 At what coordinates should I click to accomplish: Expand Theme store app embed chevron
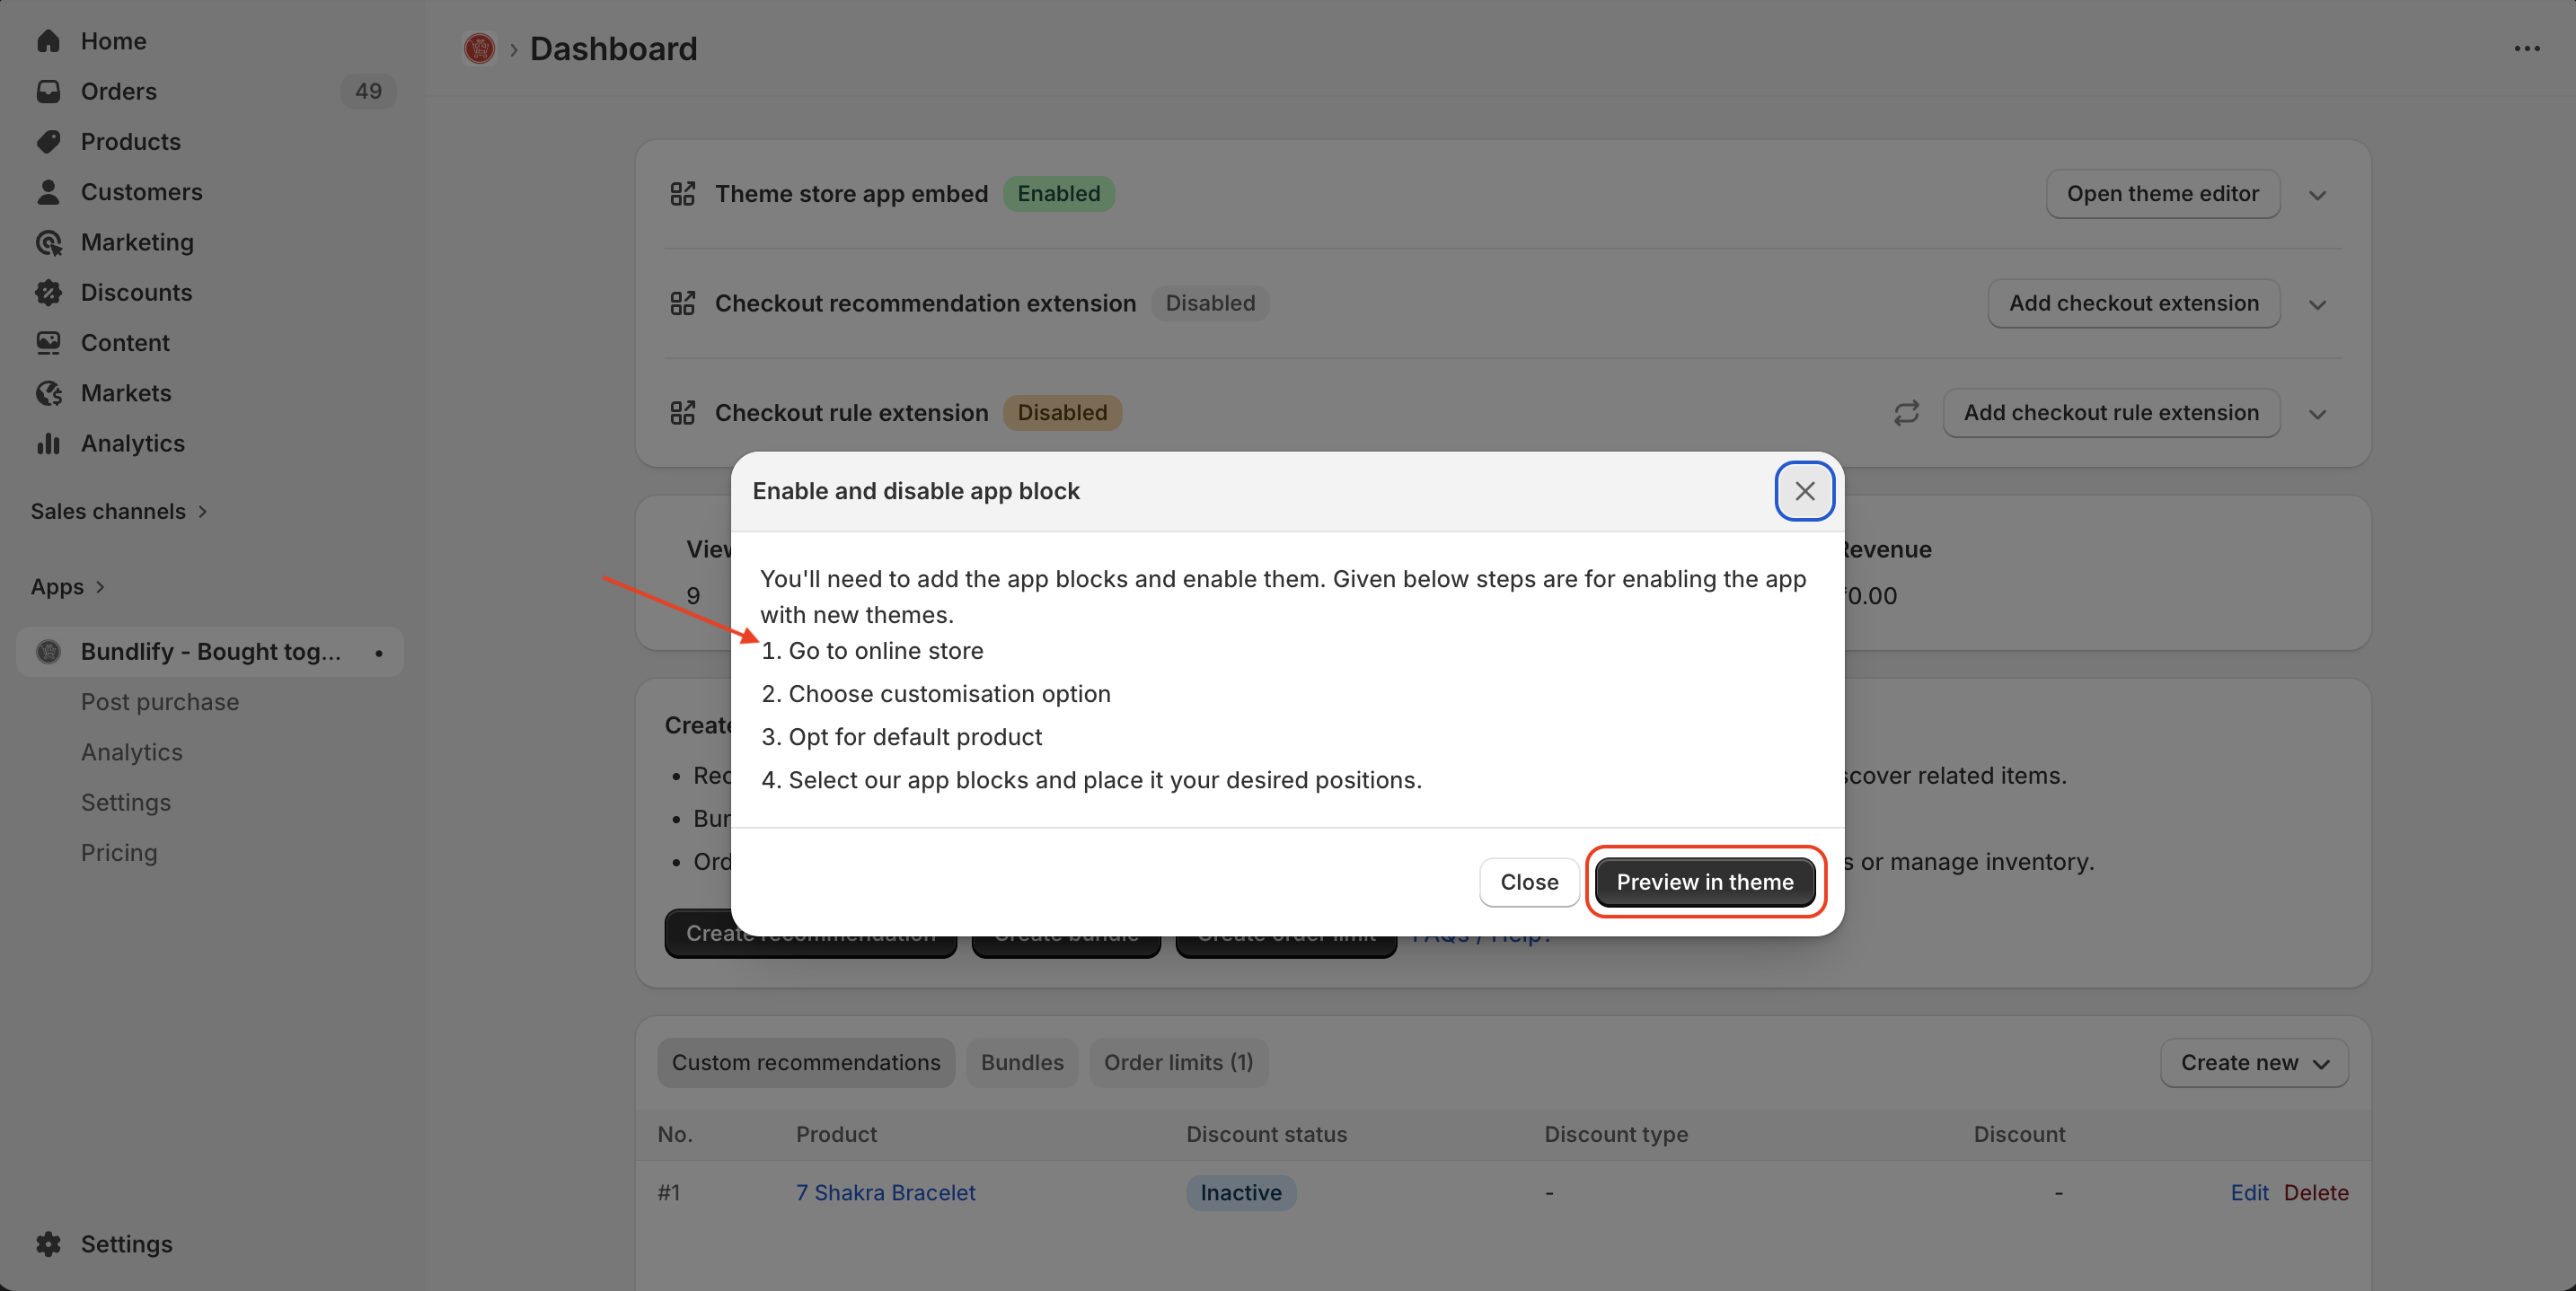tap(2317, 195)
